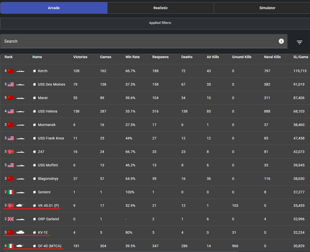Click the USSR flag in Kerch row
Viewport: 310px width, 252px height.
click(11, 71)
